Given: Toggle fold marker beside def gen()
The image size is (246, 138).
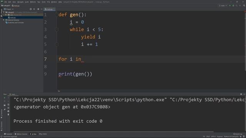Looking at the screenshot, I should 57,15.
